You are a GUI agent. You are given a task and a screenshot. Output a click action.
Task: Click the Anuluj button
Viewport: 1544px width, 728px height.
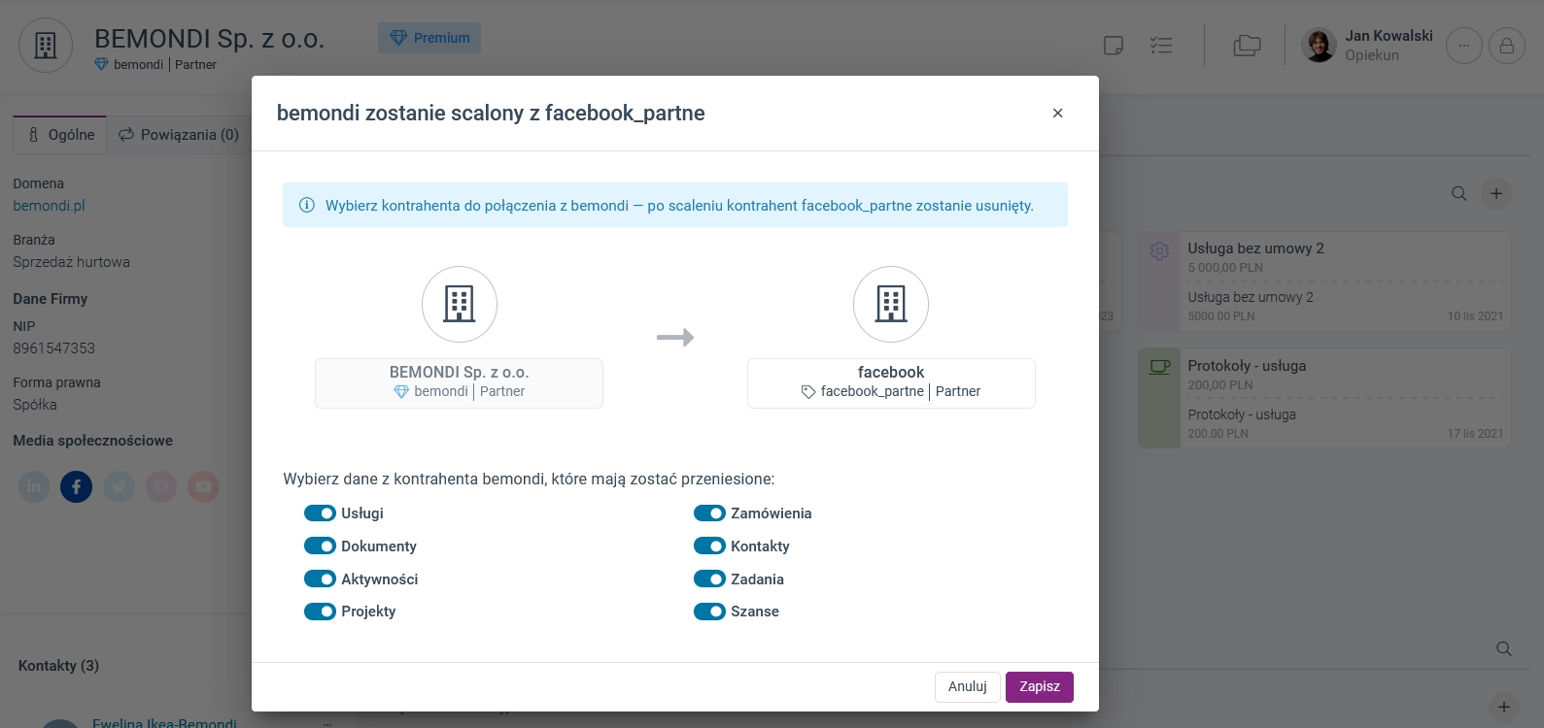(x=968, y=687)
